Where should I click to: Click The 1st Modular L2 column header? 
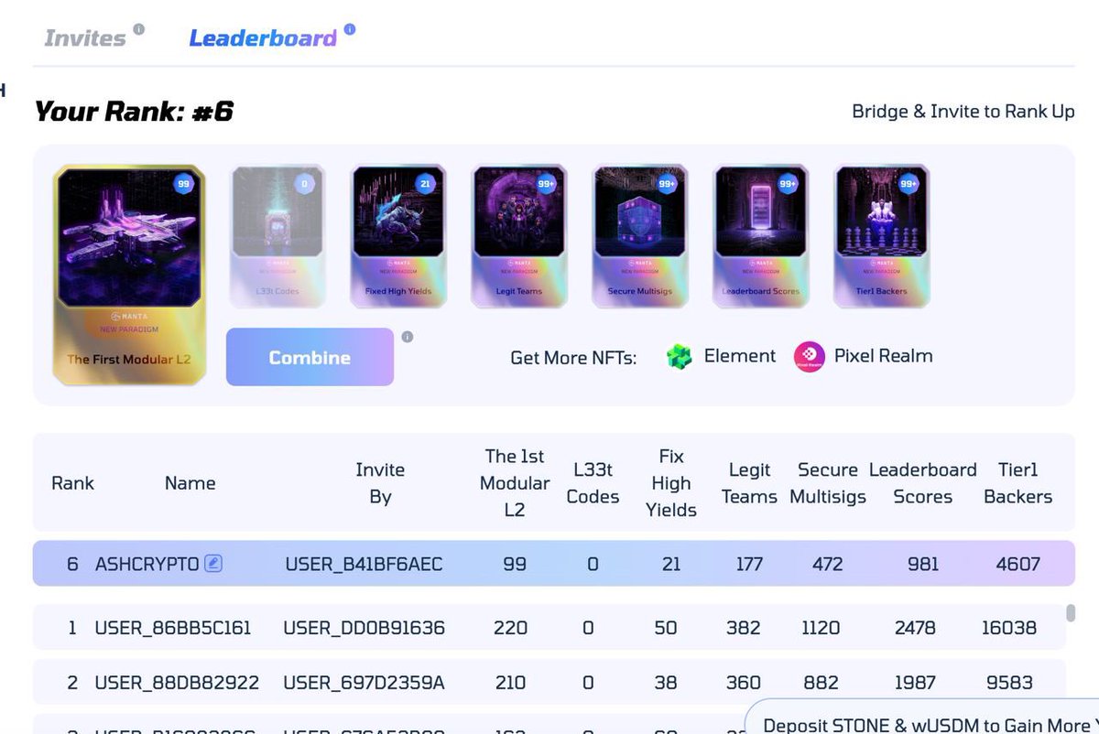click(x=515, y=482)
